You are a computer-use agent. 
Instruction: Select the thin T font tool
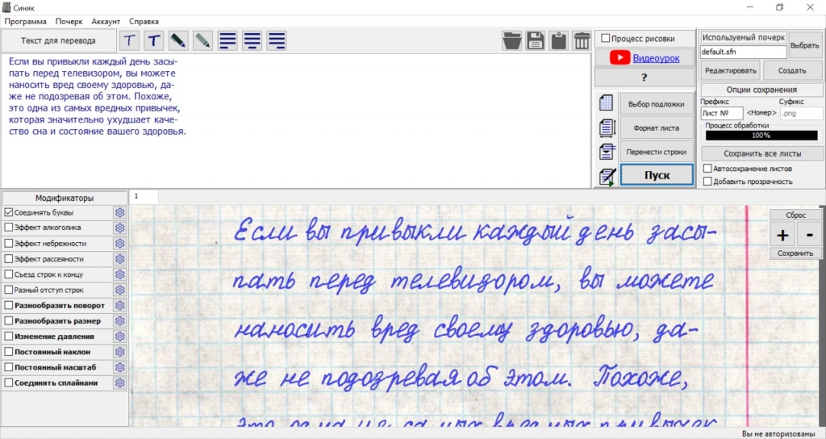(129, 40)
